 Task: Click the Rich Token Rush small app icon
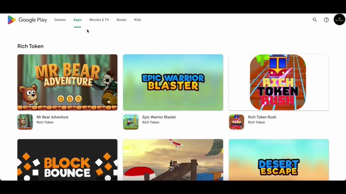click(237, 122)
